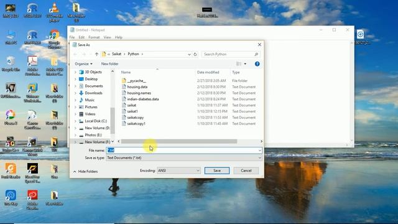Image resolution: width=398 pixels, height=224 pixels.
Task: Click the Cancel button
Action: [x=246, y=170]
